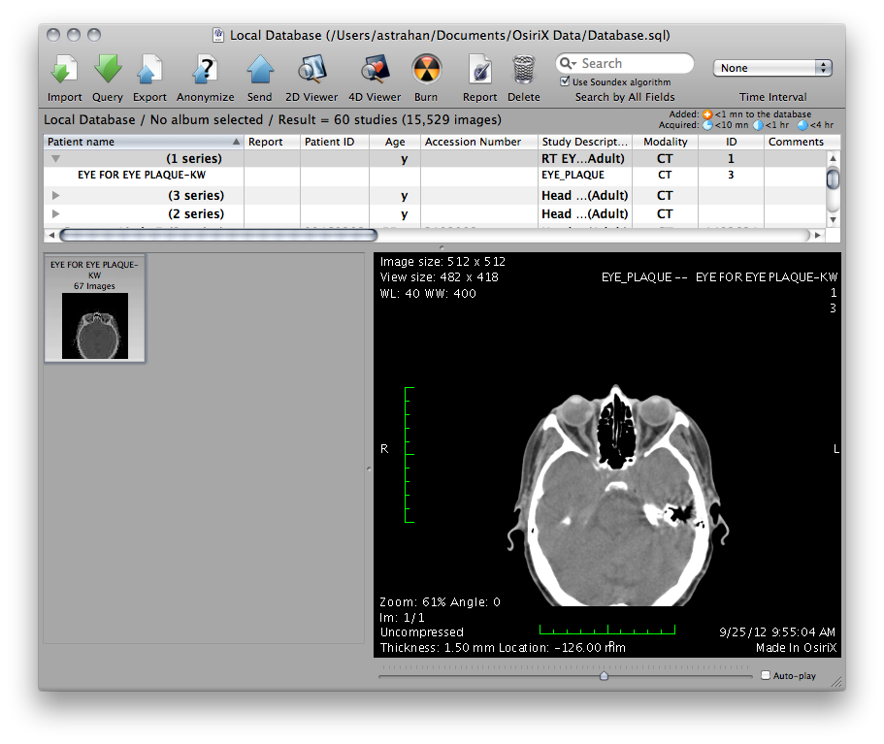Open the 2D Viewer
The width and height of the screenshot is (884, 744).
[311, 70]
